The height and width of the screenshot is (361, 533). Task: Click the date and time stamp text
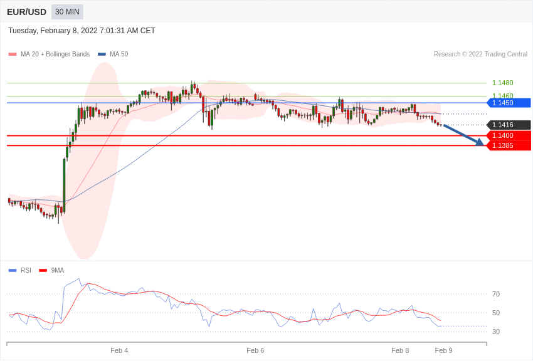click(82, 31)
